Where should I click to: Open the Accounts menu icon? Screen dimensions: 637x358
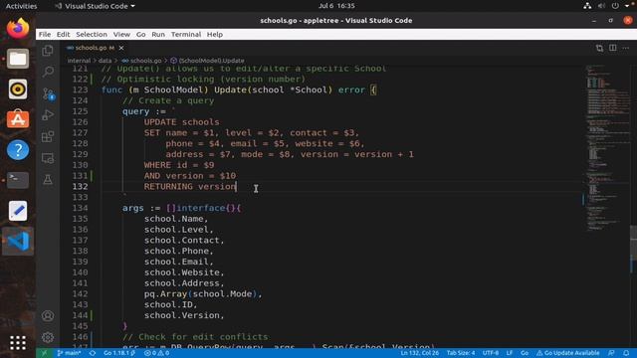(48, 316)
